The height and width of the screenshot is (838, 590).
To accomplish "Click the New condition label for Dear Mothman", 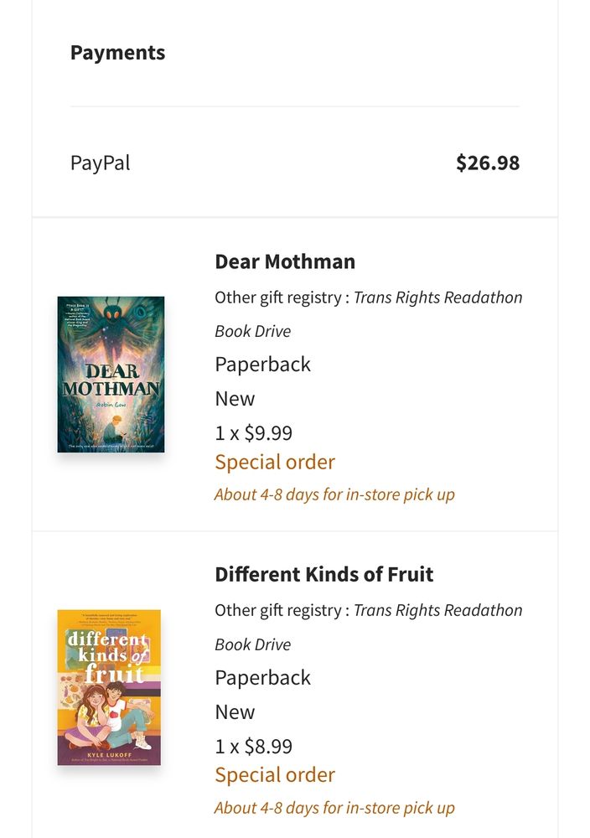I will tap(235, 399).
